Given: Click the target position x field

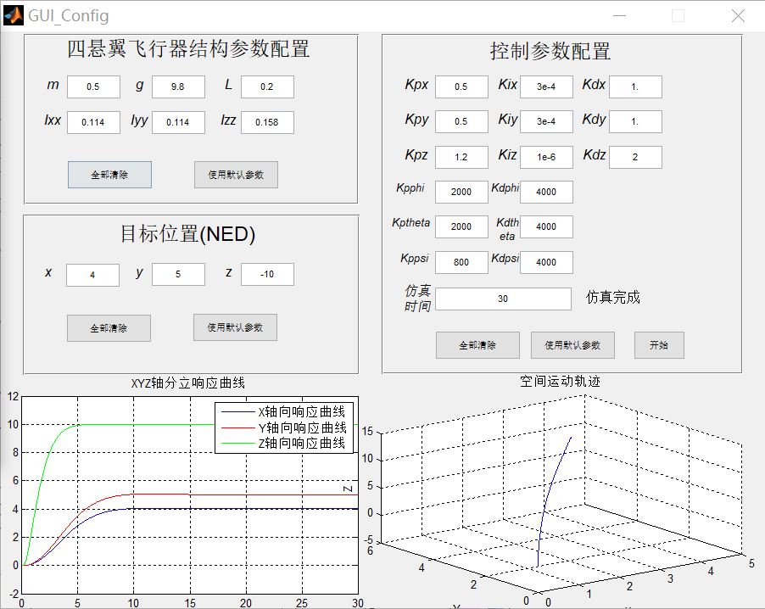Looking at the screenshot, I should pyautogui.click(x=93, y=275).
